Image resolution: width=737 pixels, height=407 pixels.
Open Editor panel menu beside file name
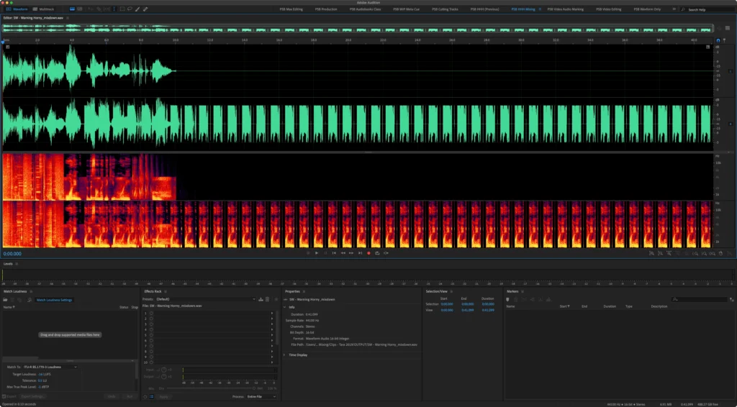click(x=68, y=18)
